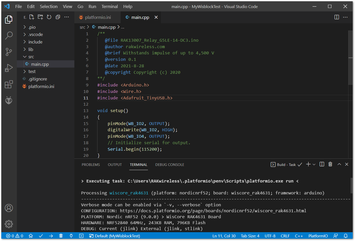Open Explorer more actions ellipsis

tap(67, 17)
